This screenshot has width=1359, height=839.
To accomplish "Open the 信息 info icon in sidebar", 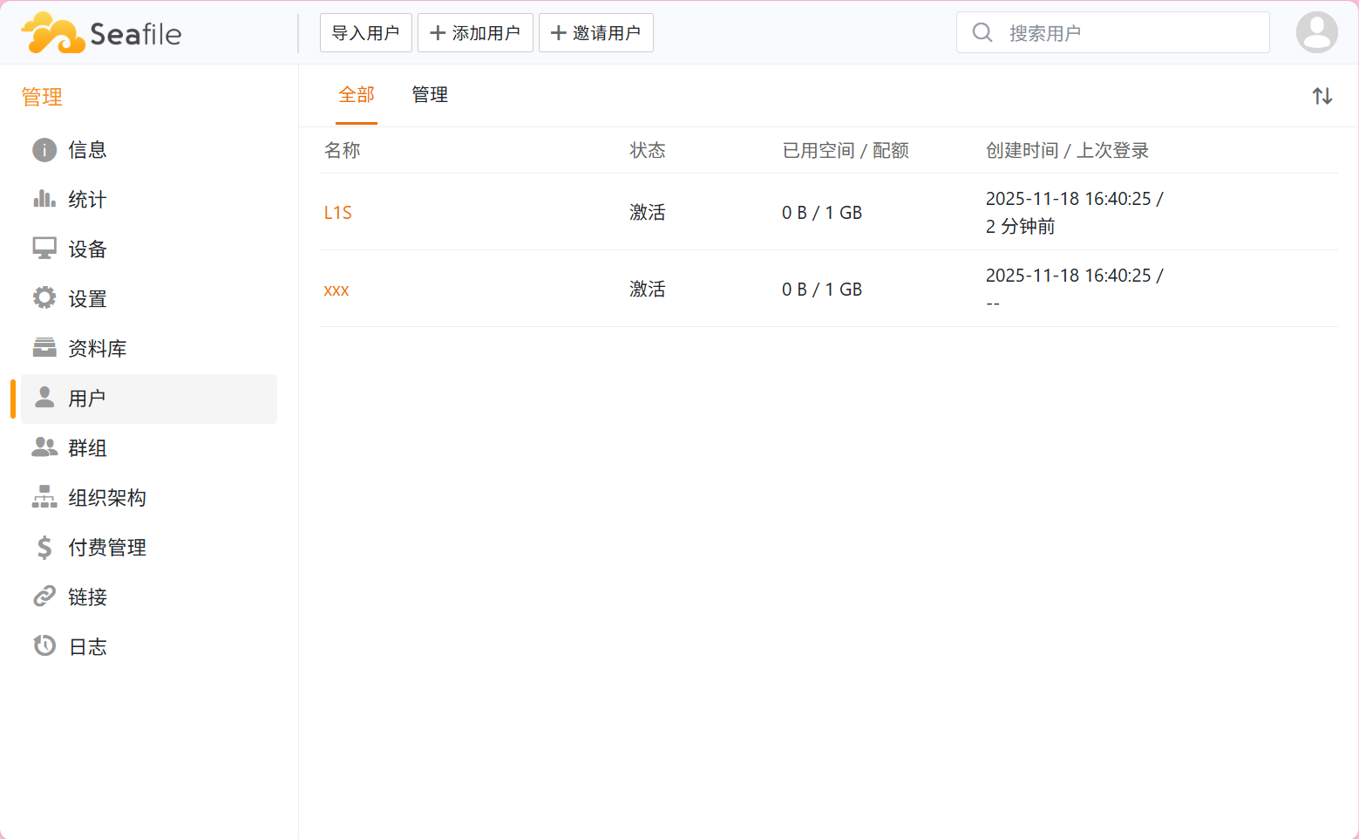I will point(44,150).
